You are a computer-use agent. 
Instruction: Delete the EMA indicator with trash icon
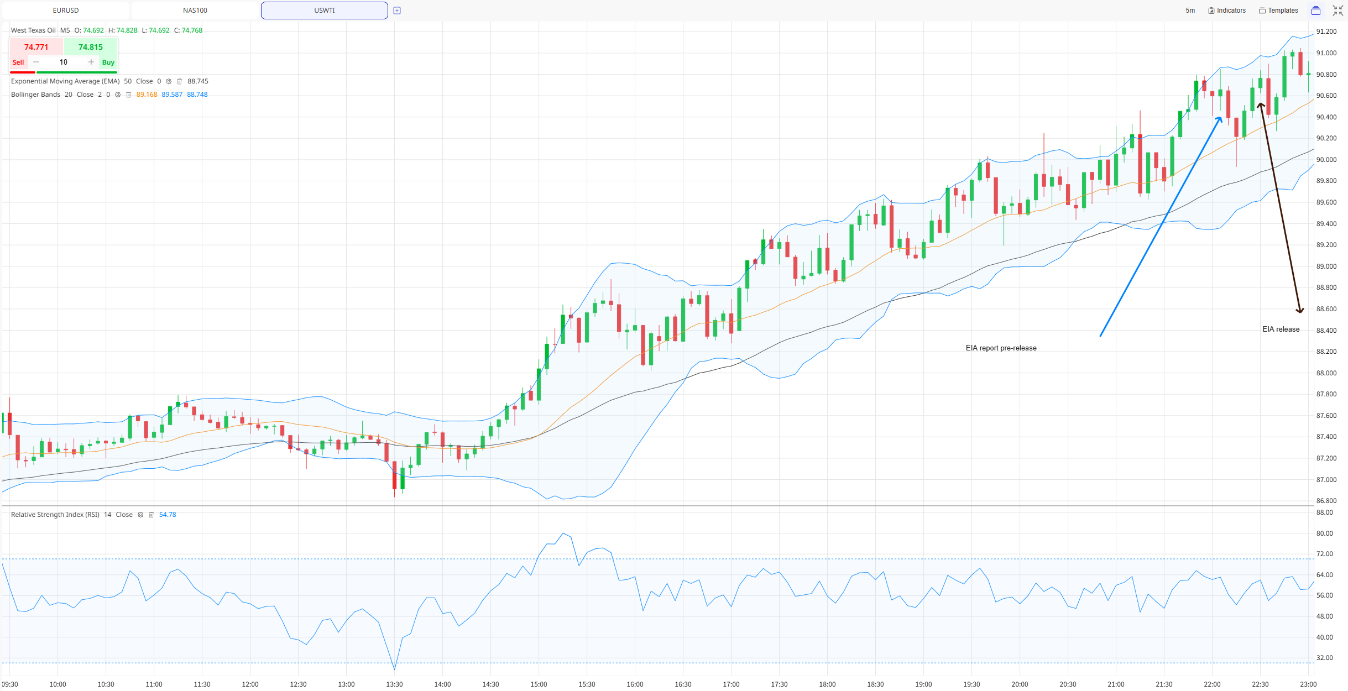click(179, 81)
